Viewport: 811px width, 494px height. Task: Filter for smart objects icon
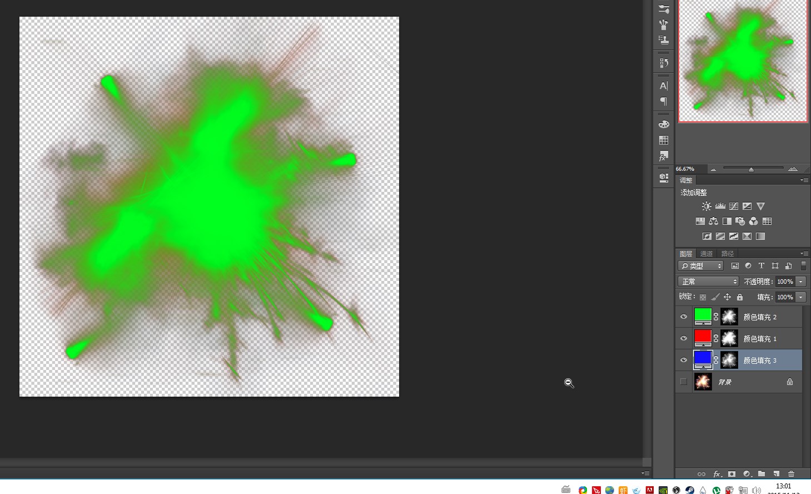coord(788,266)
